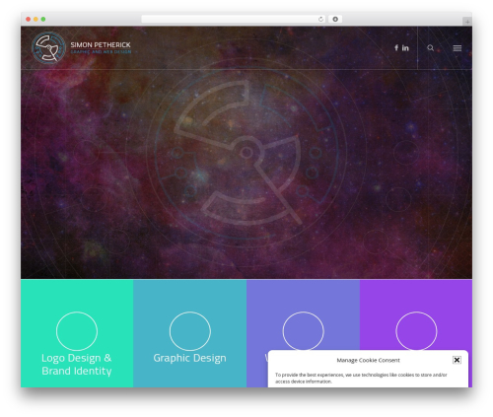Viewport: 493px width, 417px height.
Task: Click the yellow minimize window button
Action: pos(35,19)
